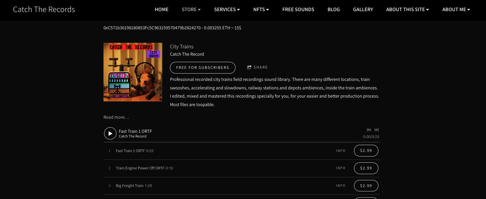Buy Big Freight Train for $2.99

(366, 186)
